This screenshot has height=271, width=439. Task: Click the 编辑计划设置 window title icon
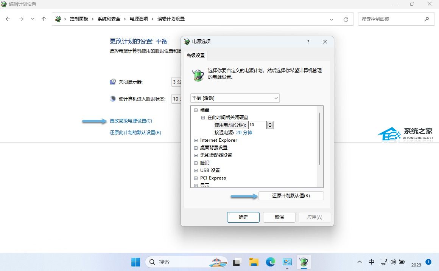point(4,4)
